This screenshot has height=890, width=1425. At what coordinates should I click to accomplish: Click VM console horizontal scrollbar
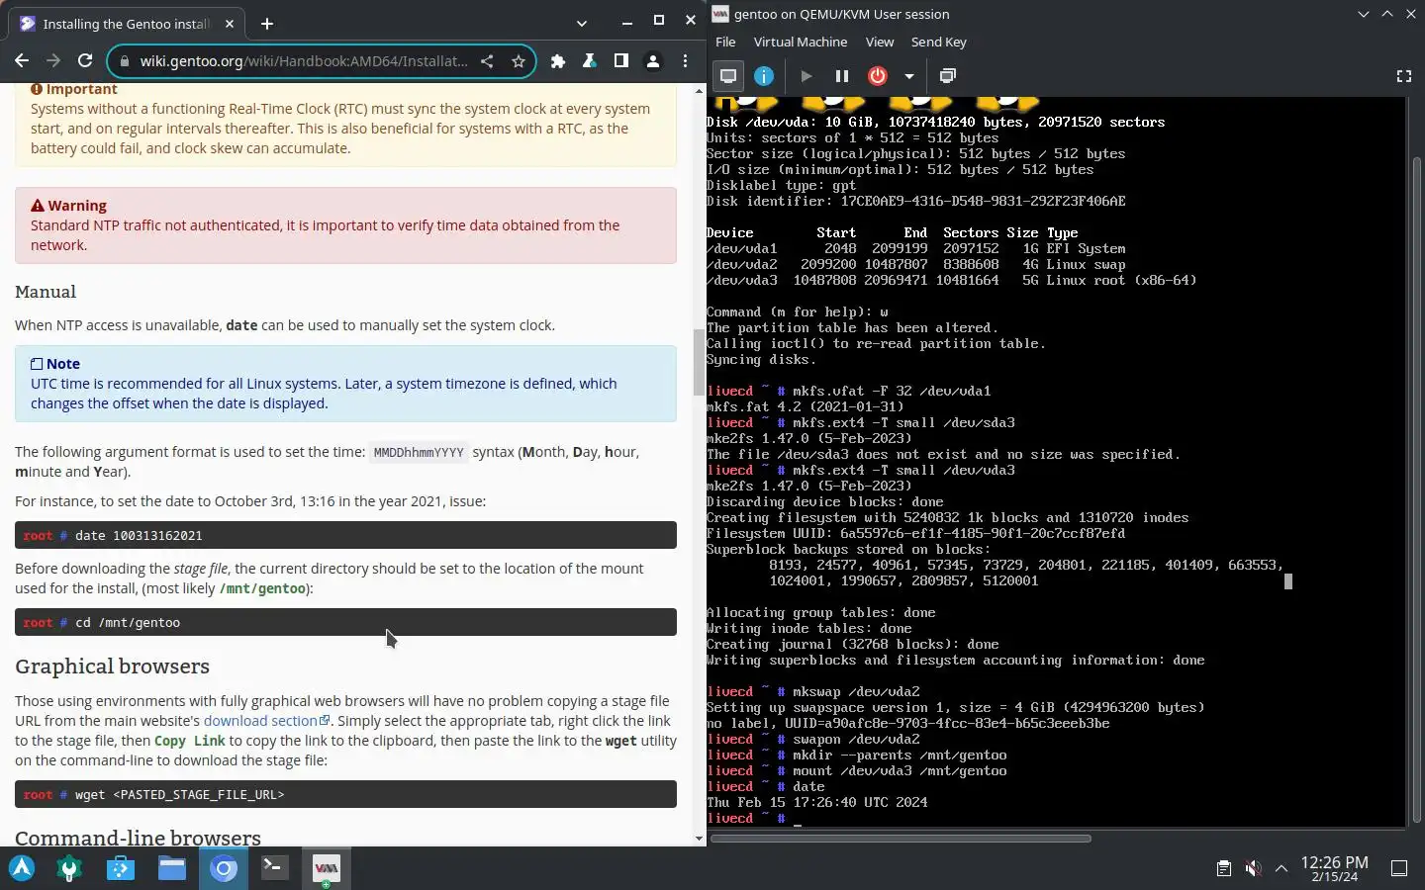tap(901, 839)
